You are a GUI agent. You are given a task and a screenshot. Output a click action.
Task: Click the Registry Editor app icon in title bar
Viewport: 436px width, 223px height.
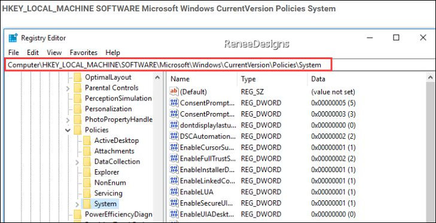pyautogui.click(x=13, y=38)
